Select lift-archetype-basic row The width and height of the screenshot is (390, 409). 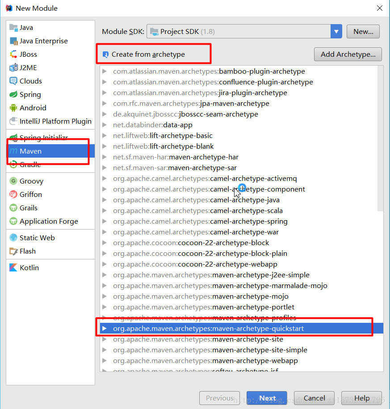pyautogui.click(x=239, y=135)
